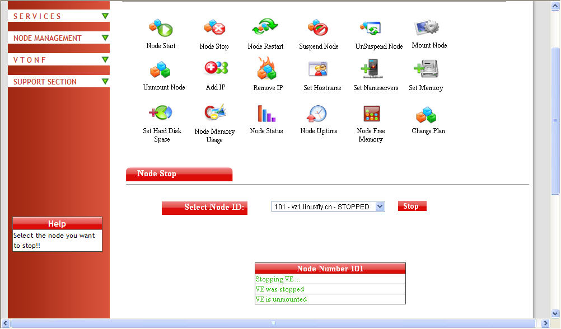Viewport: 561px width, 329px height.
Task: Open the Support Section menu
Action: click(x=105, y=82)
